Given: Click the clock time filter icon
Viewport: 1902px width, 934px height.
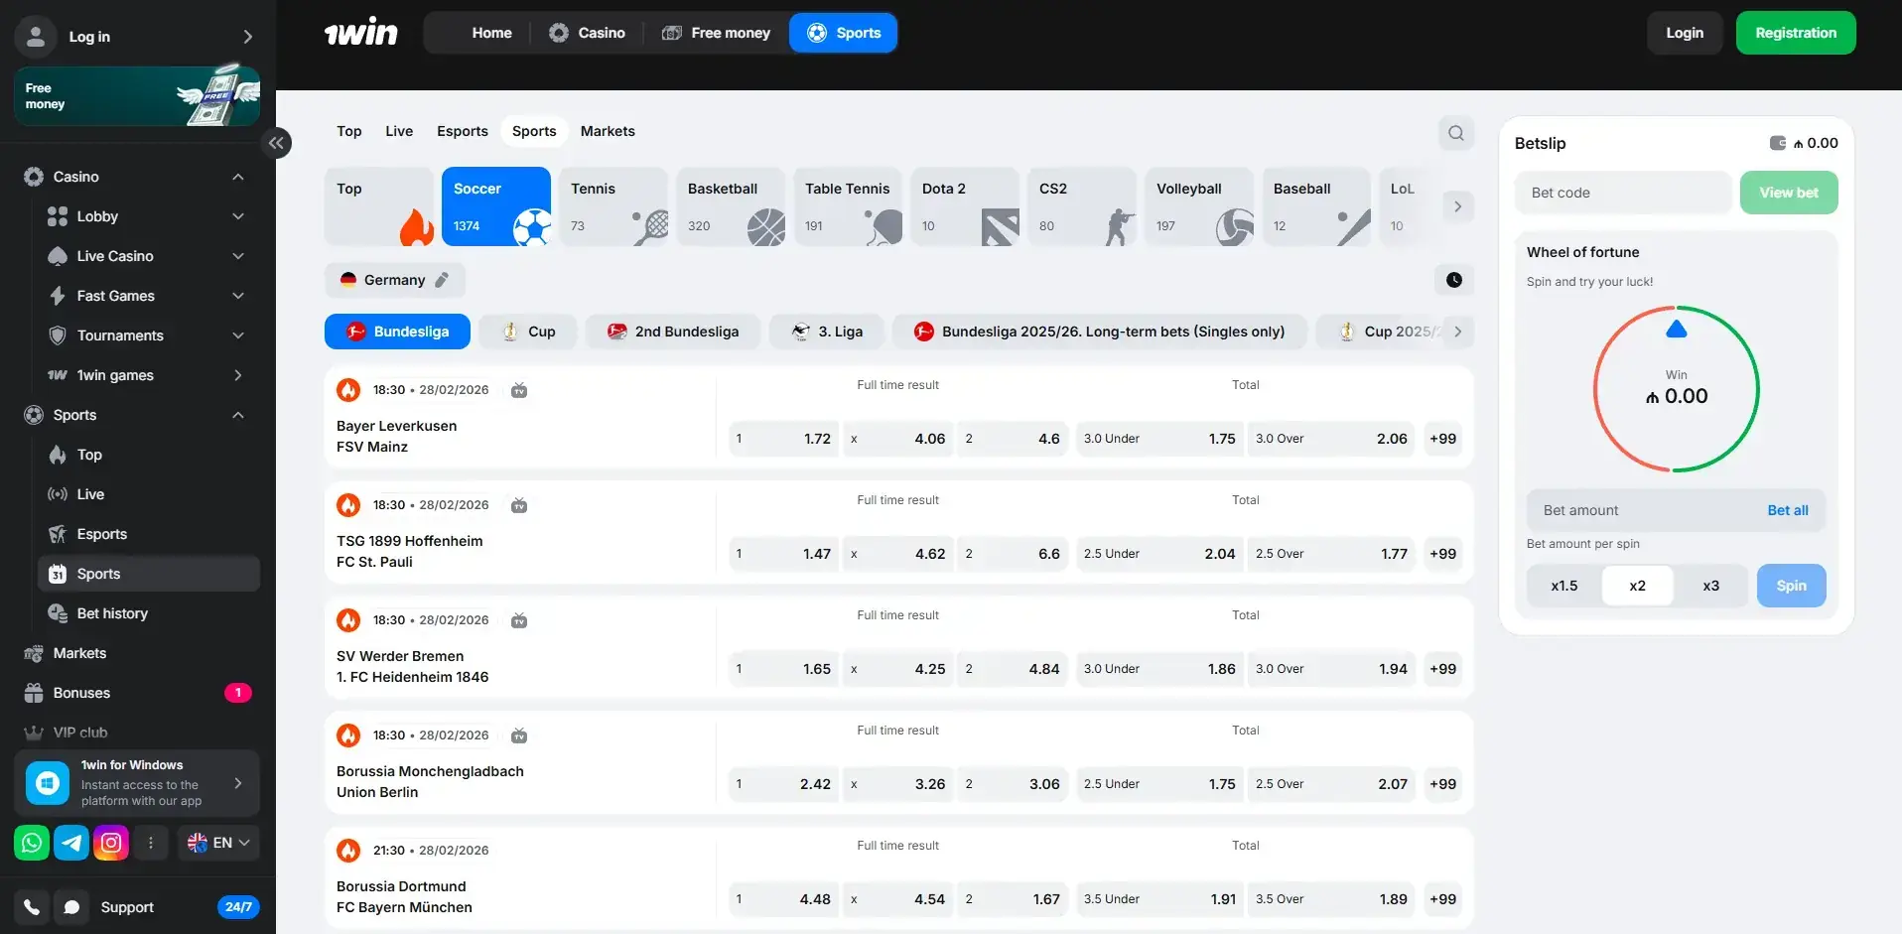Looking at the screenshot, I should click(1453, 280).
